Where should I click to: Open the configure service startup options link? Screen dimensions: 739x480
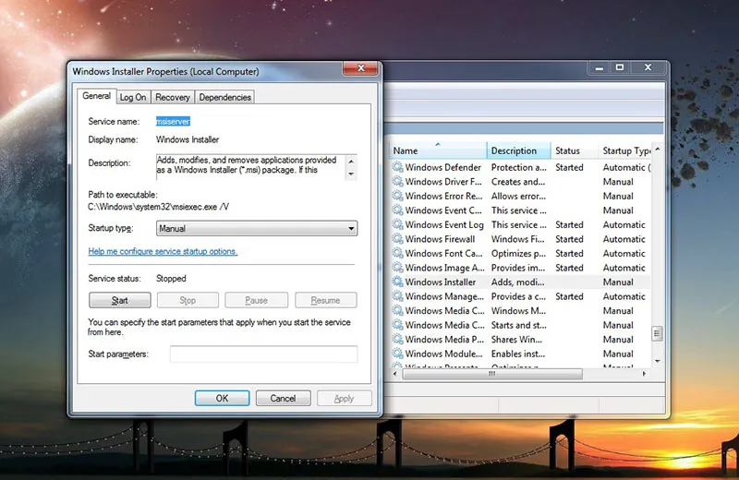click(163, 251)
